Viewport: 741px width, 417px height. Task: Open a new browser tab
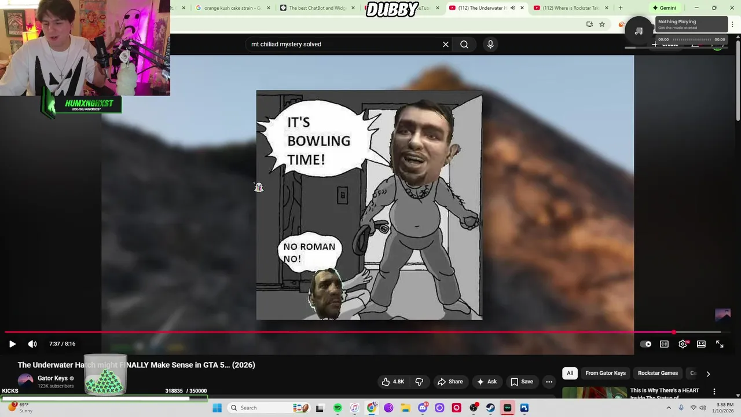click(x=621, y=8)
